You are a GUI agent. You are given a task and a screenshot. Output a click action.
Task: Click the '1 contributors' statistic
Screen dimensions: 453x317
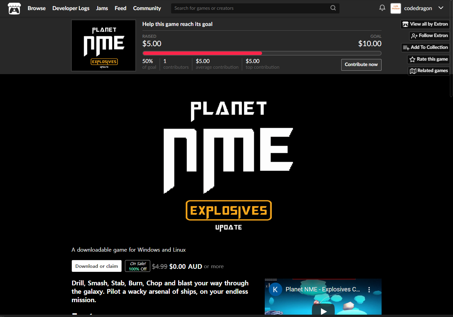pyautogui.click(x=176, y=64)
